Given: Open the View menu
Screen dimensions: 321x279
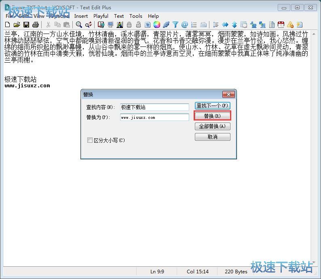Looking at the screenshot, I should [x=39, y=16].
